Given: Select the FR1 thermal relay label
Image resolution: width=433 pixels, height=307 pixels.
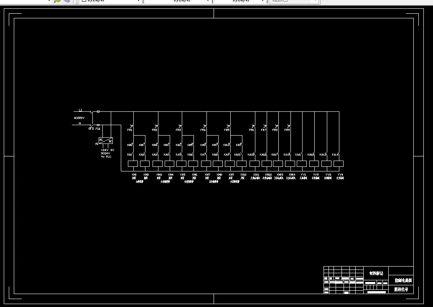Looking at the screenshot, I should pyautogui.click(x=130, y=130).
